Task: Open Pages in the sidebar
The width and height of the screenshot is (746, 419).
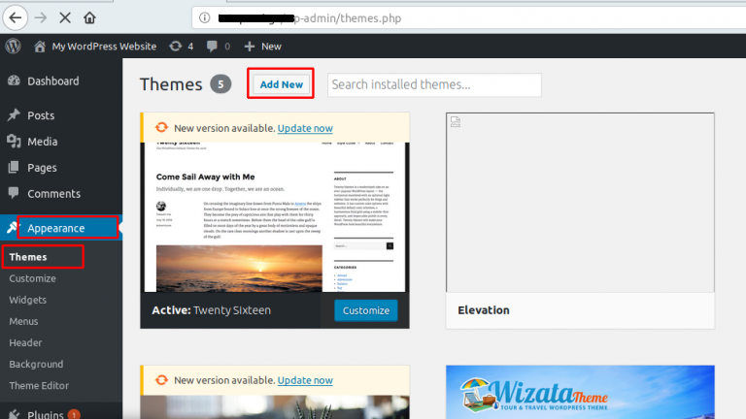Action: (42, 168)
